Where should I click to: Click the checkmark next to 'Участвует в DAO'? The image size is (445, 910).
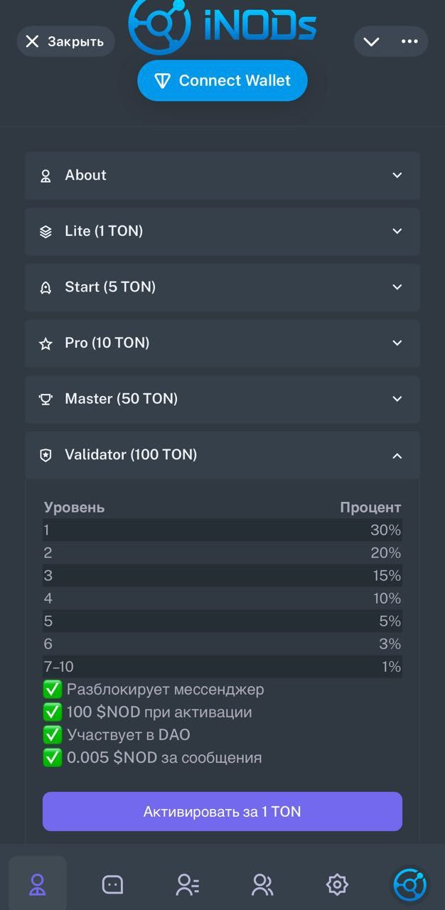(53, 734)
